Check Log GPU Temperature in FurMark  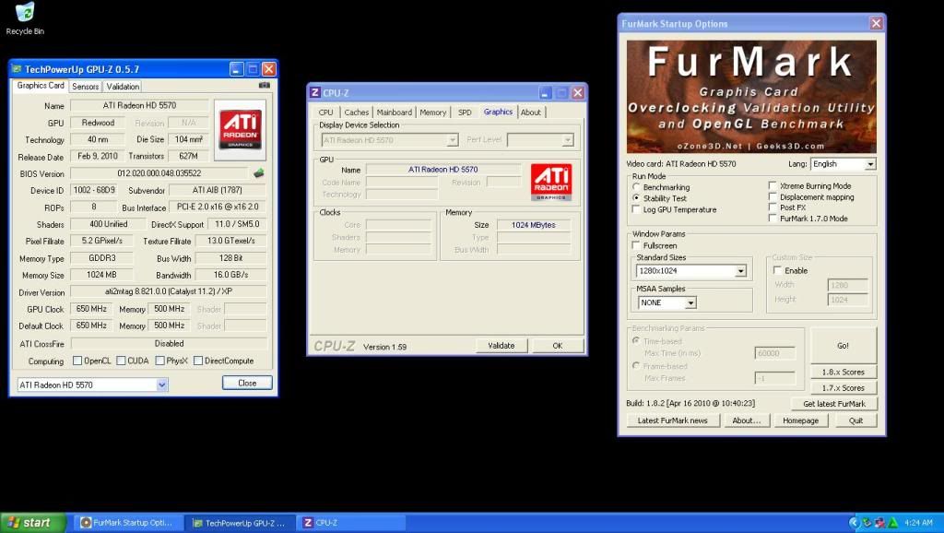pos(636,209)
